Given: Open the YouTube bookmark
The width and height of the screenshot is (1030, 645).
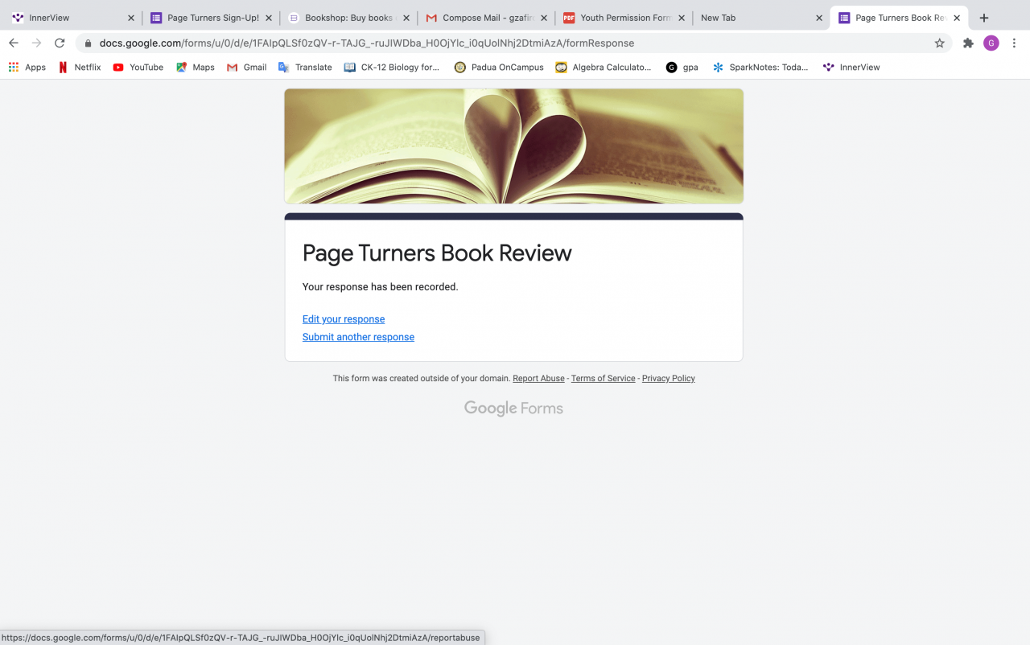Looking at the screenshot, I should click(x=138, y=68).
